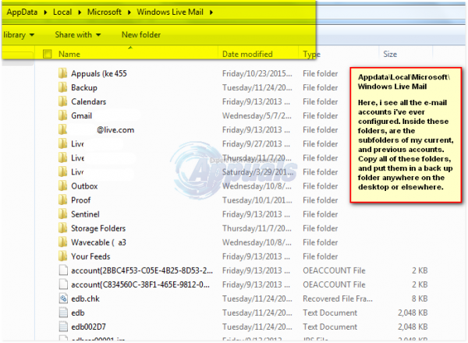This screenshot has width=468, height=343.
Task: Open the Share with dropdown
Action: (77, 34)
